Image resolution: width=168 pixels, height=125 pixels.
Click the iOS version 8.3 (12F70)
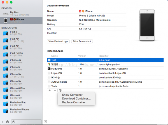coord(85,29)
